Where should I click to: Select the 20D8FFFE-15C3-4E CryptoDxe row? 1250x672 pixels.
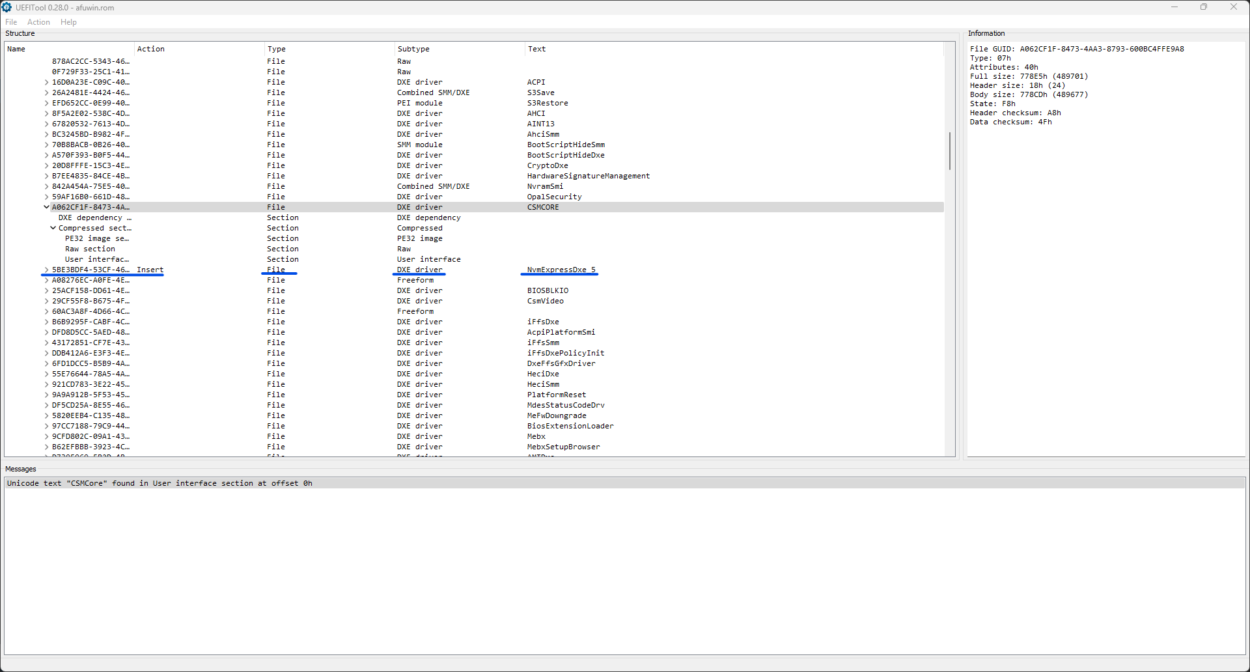point(474,165)
